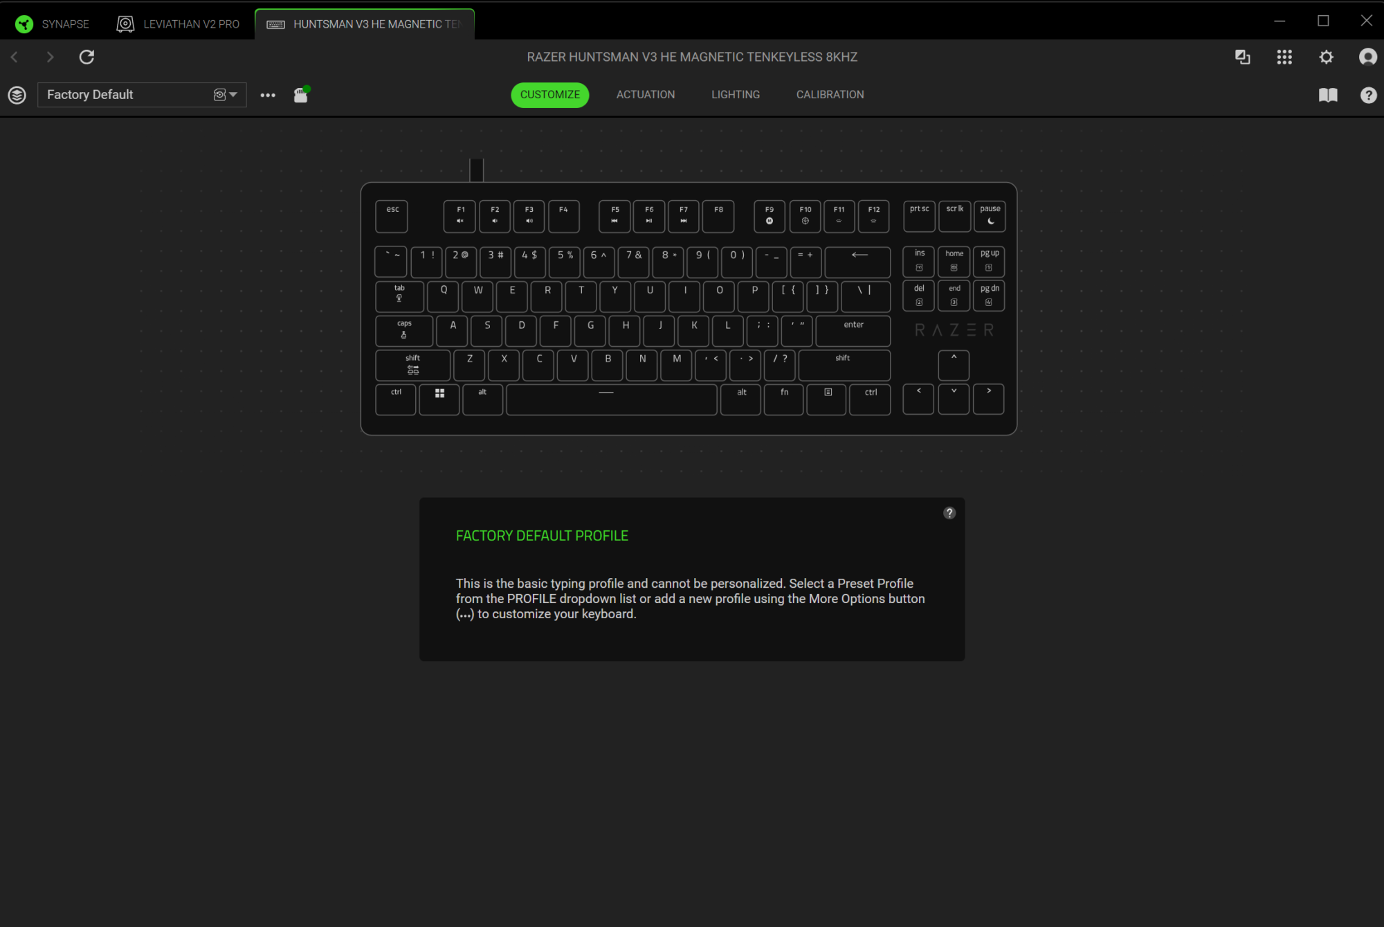This screenshot has height=927, width=1384.
Task: Click the overlapping-windows icon in the header
Action: coord(1243,57)
